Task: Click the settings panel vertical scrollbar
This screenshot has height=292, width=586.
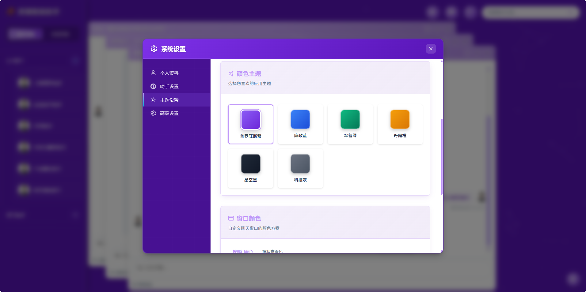Action: 441,156
